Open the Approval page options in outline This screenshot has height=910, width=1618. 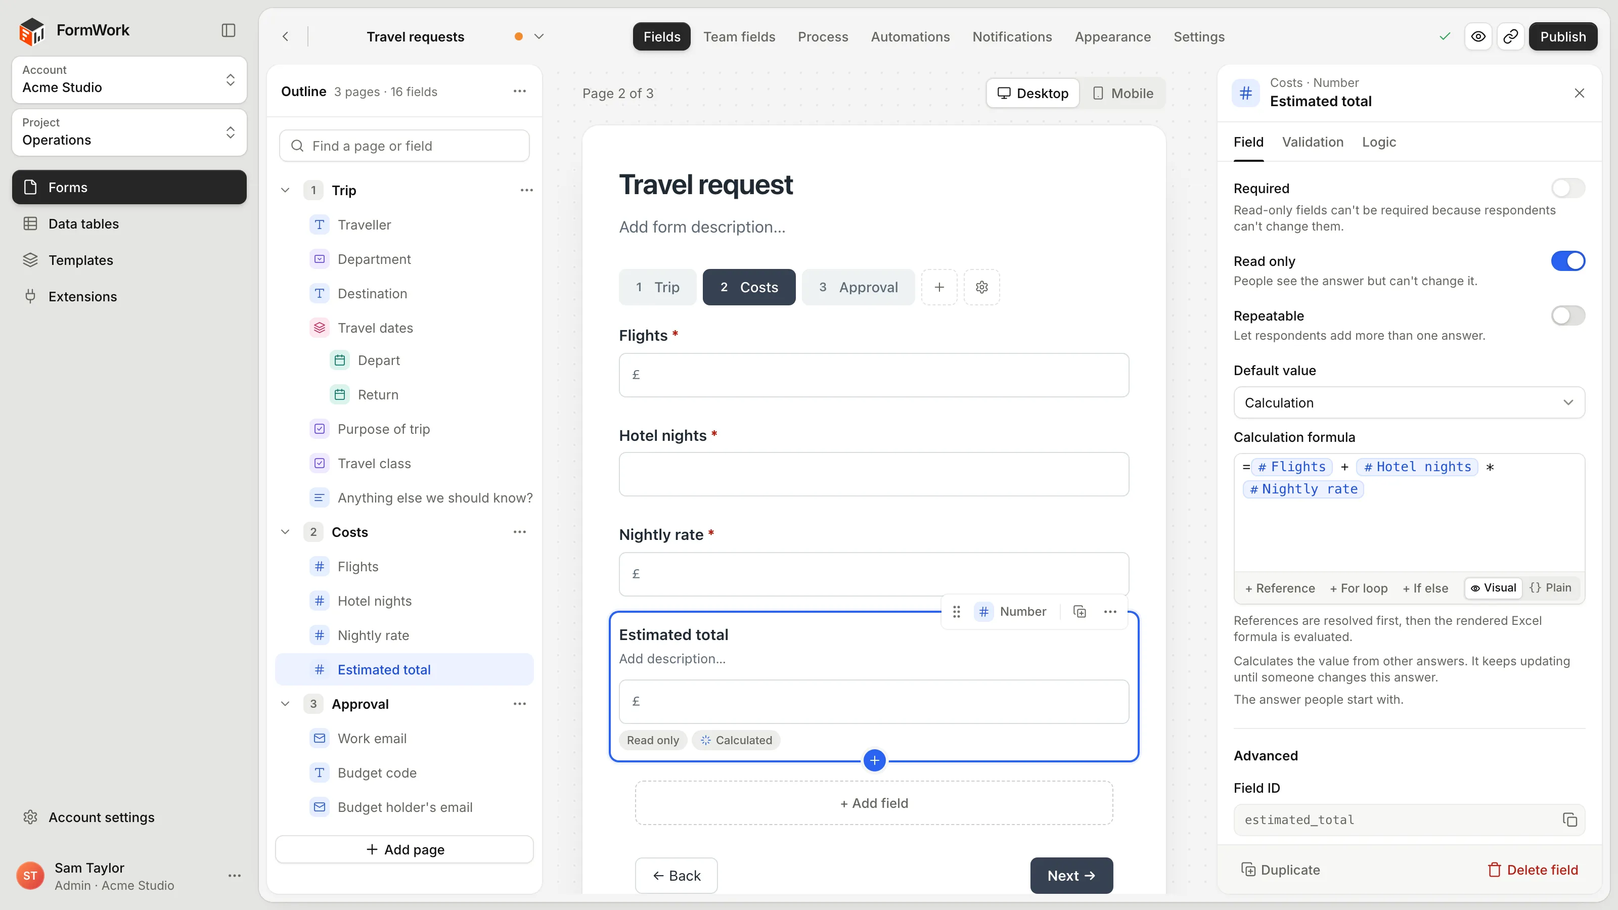pos(519,703)
